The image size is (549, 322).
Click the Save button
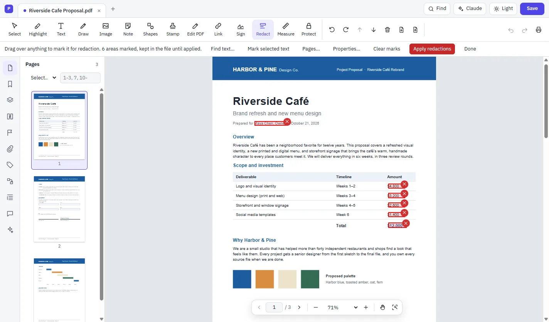[x=532, y=8]
